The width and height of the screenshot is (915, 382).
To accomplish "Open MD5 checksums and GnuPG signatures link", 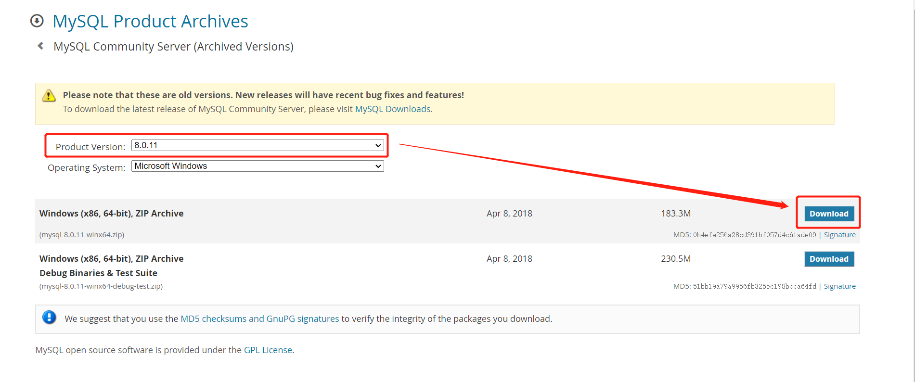I will click(260, 318).
